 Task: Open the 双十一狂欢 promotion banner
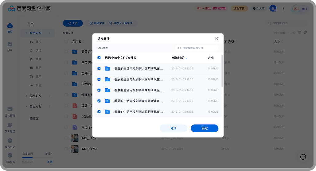[x=211, y=9]
